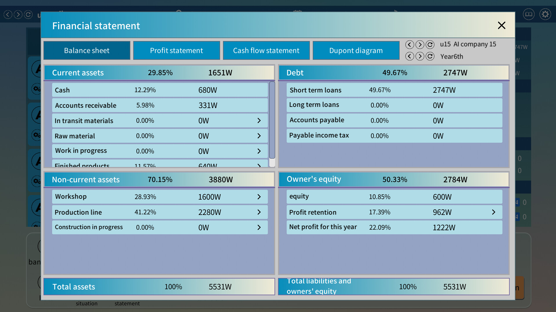Expand Work in progress details
Screen dimensions: 556x312
tap(259, 151)
